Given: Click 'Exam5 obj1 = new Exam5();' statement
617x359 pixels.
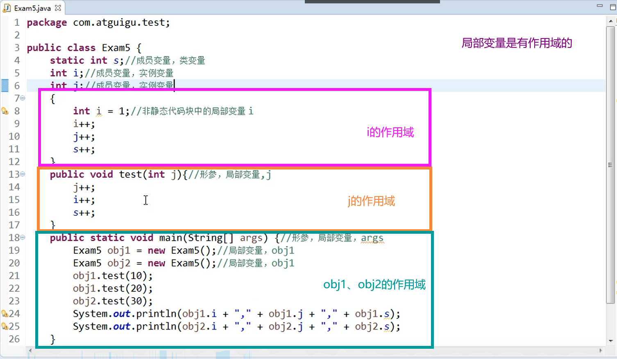Looking at the screenshot, I should tap(145, 251).
